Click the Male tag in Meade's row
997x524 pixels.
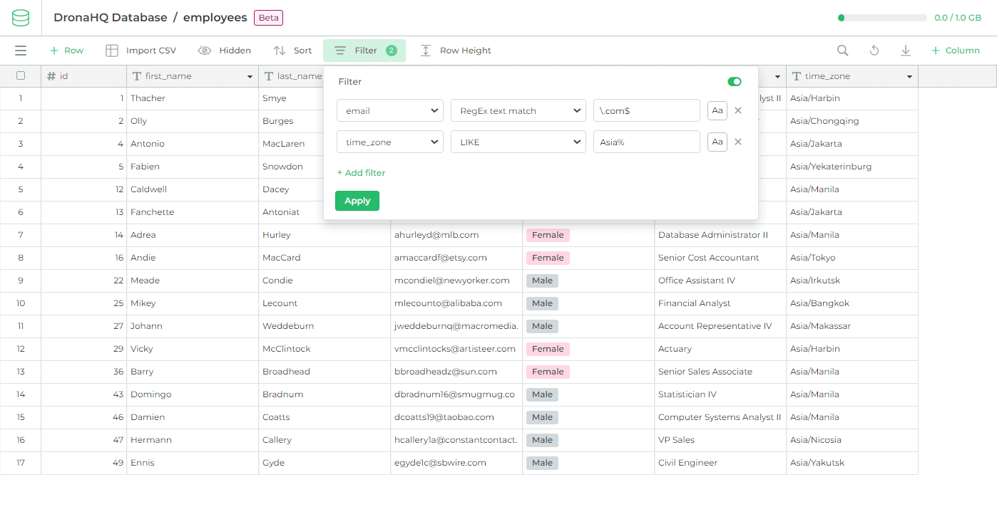pyautogui.click(x=542, y=281)
